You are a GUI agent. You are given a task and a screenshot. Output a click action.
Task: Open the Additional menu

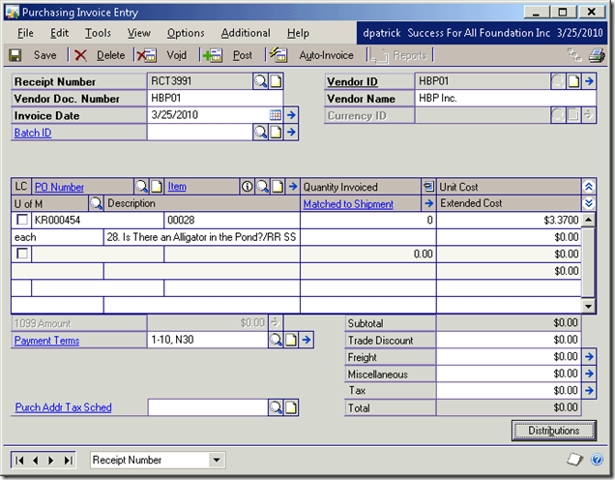point(246,33)
